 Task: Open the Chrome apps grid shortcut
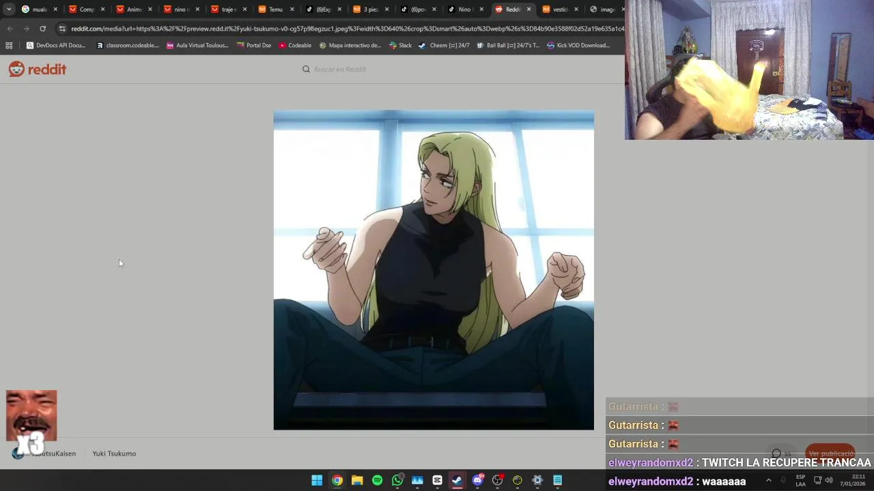(x=9, y=46)
